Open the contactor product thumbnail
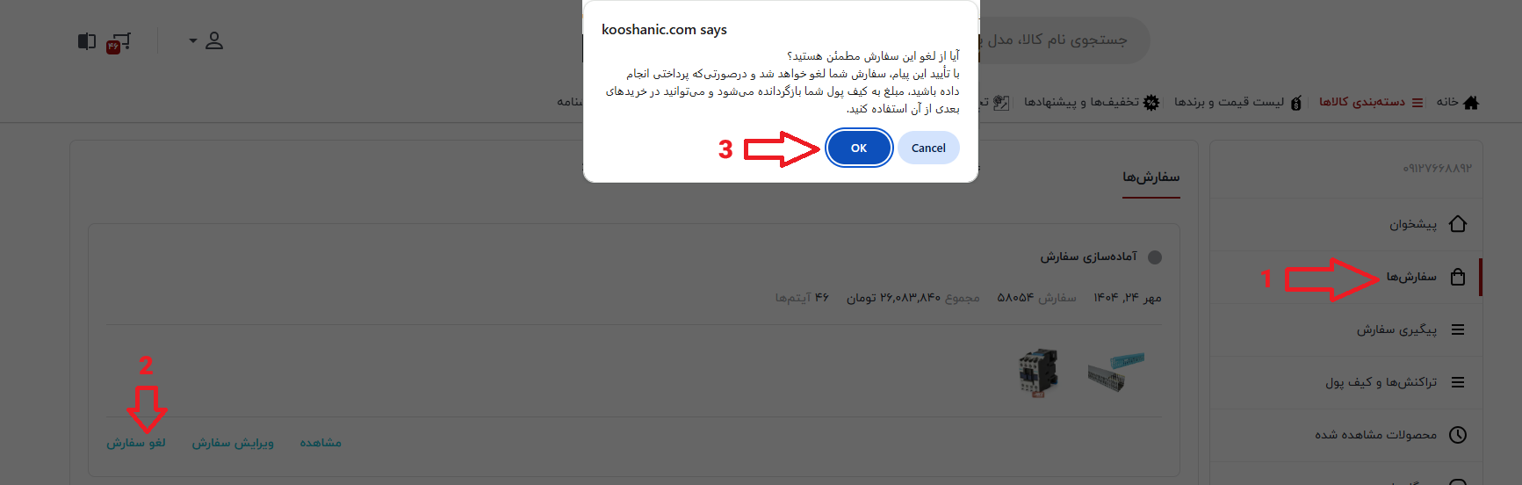Screen dimensions: 1522x485 coord(1038,373)
